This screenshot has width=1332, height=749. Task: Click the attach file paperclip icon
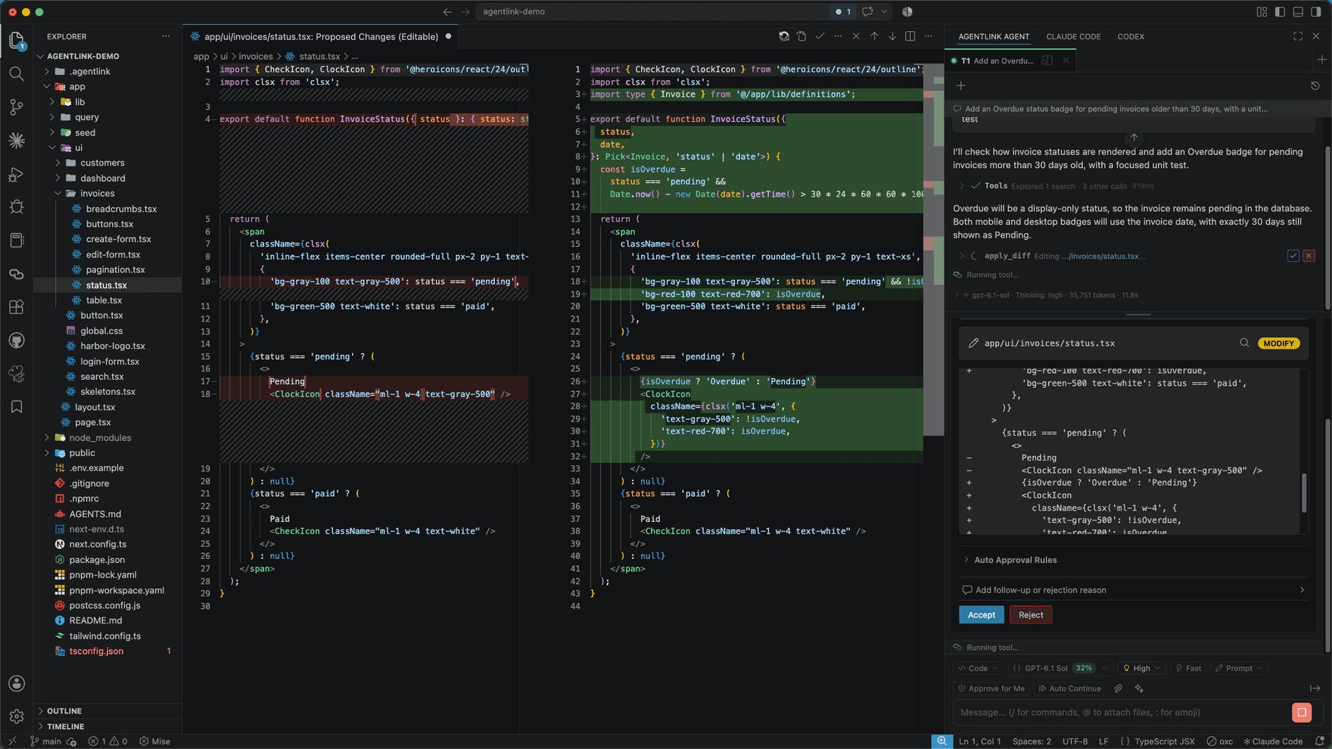click(x=1118, y=688)
